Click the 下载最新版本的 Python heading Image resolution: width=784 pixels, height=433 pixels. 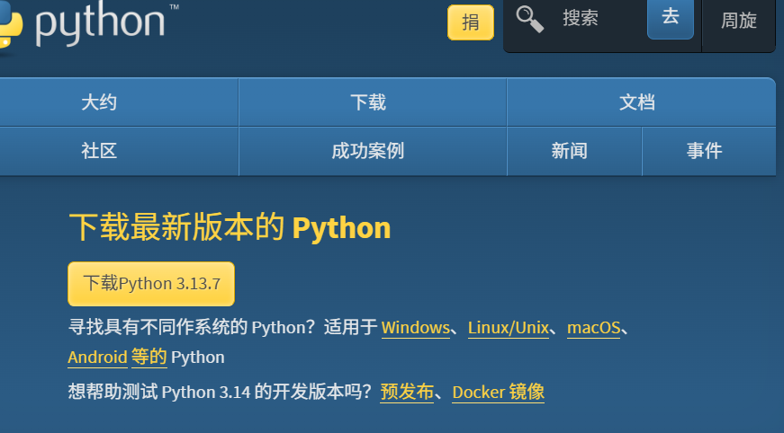[230, 227]
